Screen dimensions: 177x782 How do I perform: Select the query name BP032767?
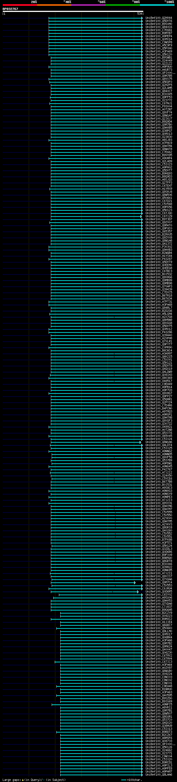[10, 9]
